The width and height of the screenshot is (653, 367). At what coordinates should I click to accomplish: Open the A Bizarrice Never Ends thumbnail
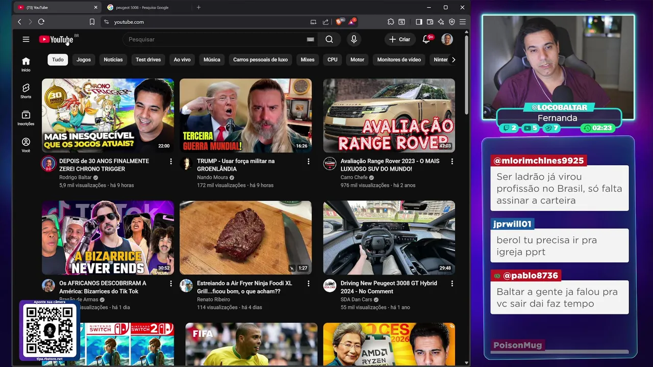click(x=108, y=238)
